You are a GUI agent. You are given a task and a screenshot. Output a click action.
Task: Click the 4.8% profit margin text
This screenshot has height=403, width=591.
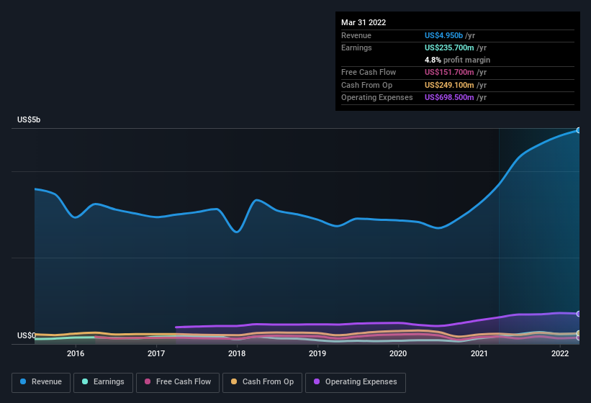tap(457, 60)
